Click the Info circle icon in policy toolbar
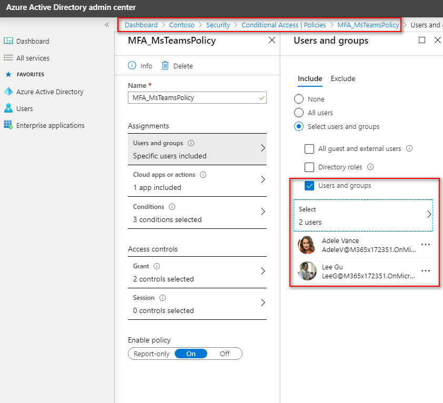Screen dimensions: 443x403 click(132, 66)
